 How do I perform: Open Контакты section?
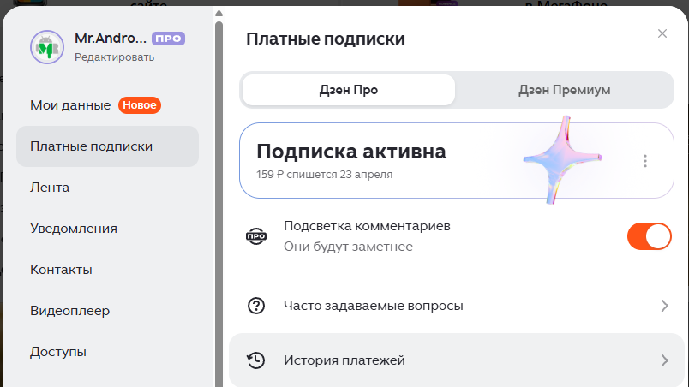point(61,270)
